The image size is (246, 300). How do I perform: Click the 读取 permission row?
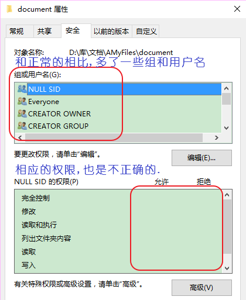pos(118,252)
